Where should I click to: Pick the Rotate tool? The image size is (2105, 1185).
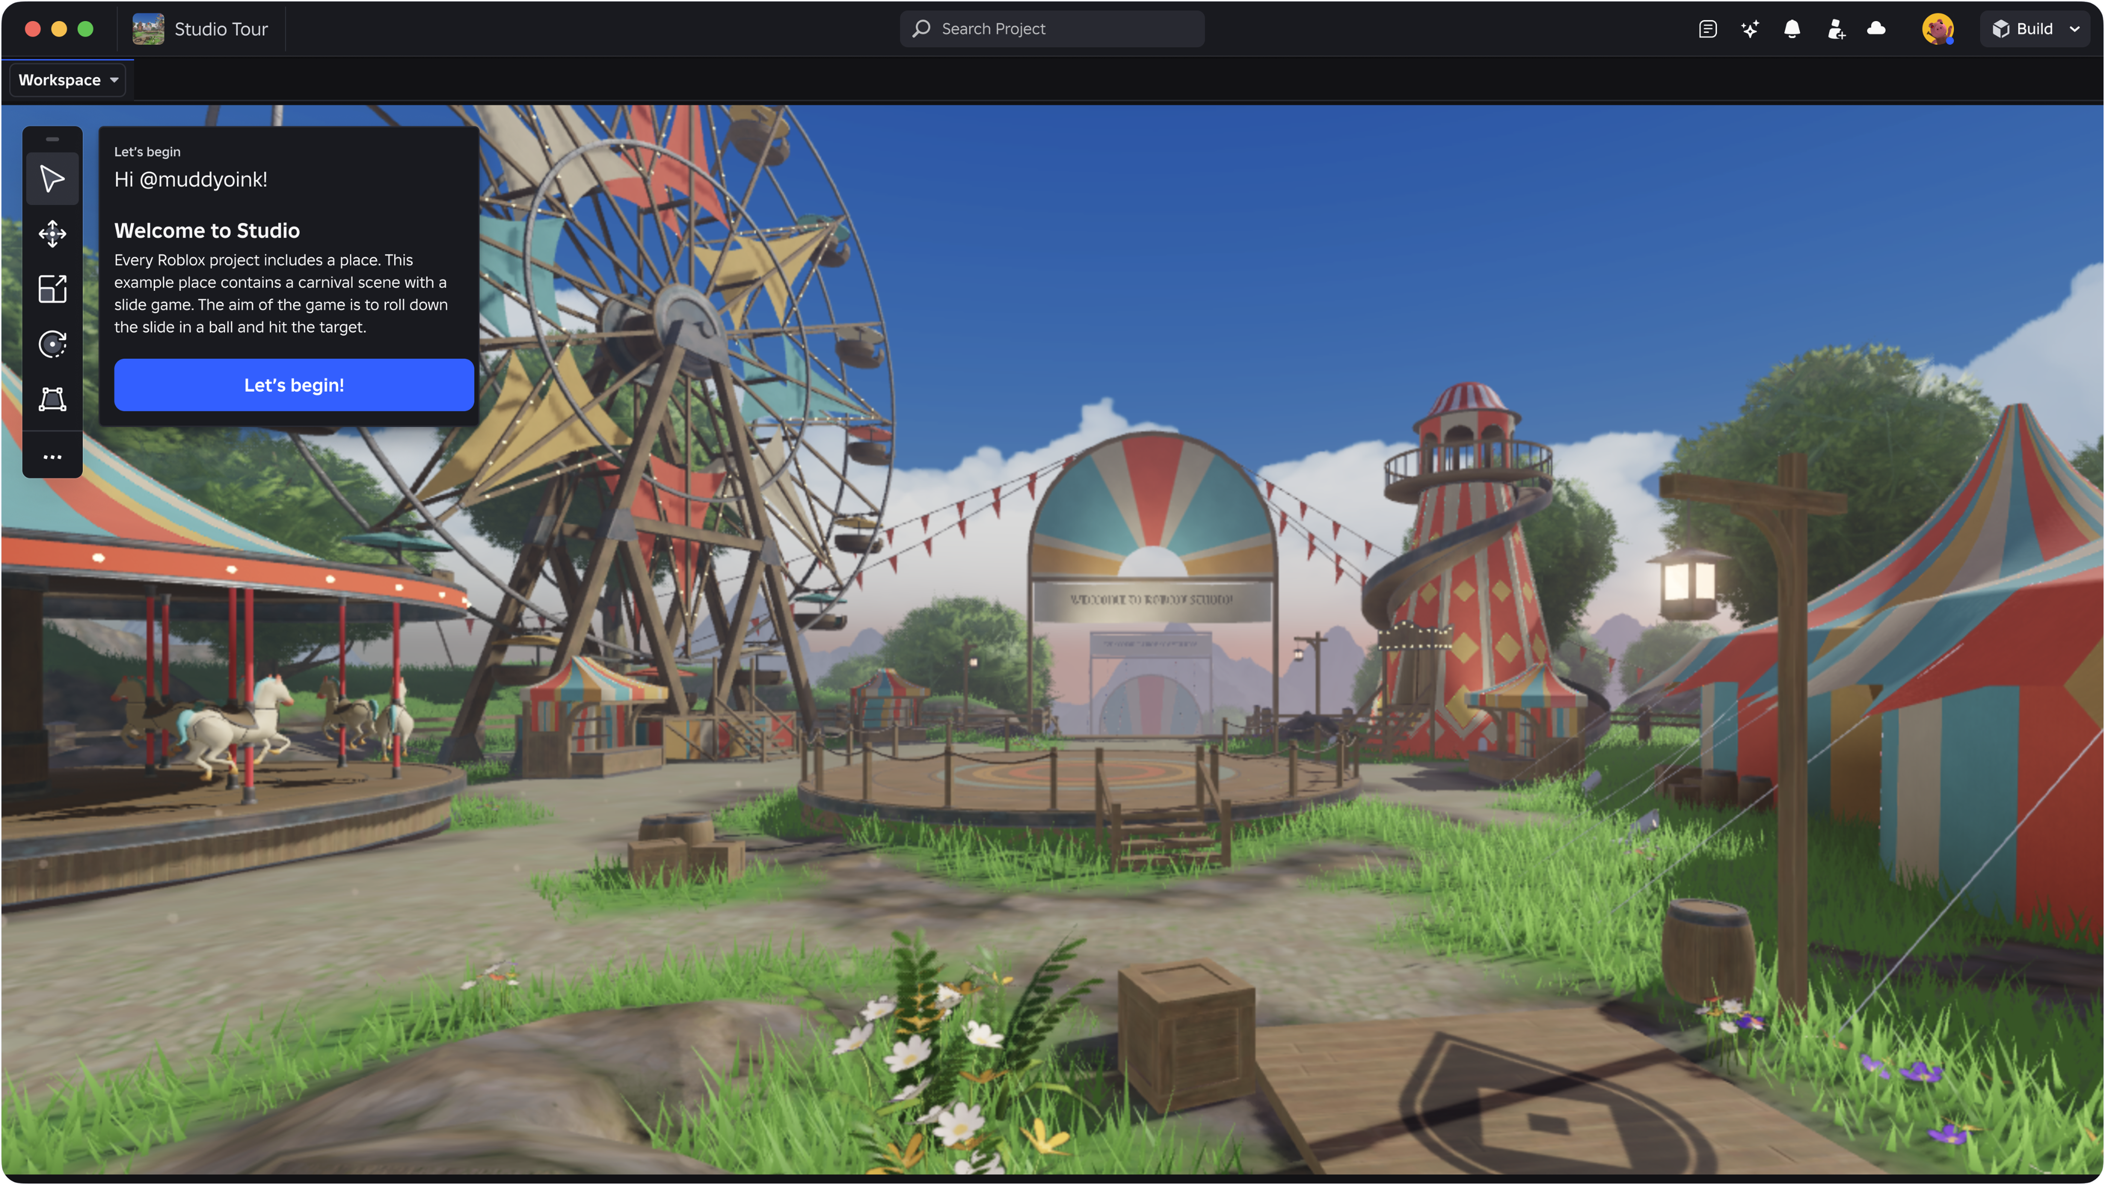tap(52, 344)
